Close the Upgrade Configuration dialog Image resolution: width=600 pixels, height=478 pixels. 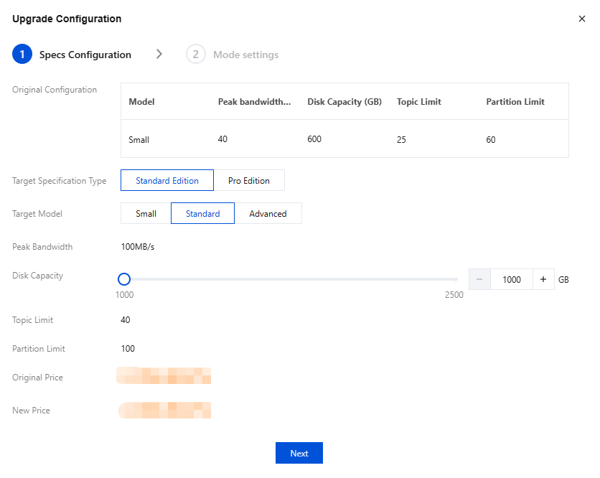point(582,19)
